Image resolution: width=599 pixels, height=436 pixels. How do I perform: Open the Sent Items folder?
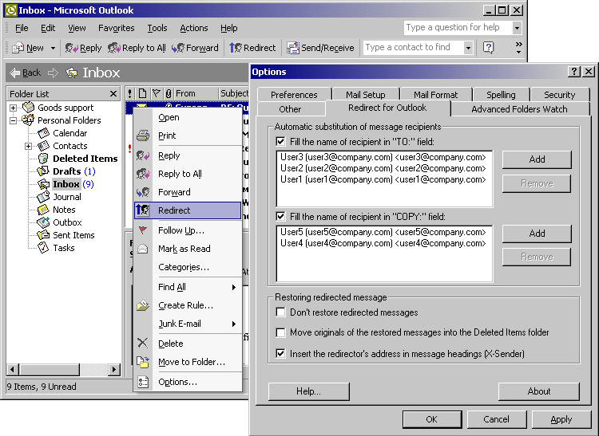pyautogui.click(x=73, y=235)
